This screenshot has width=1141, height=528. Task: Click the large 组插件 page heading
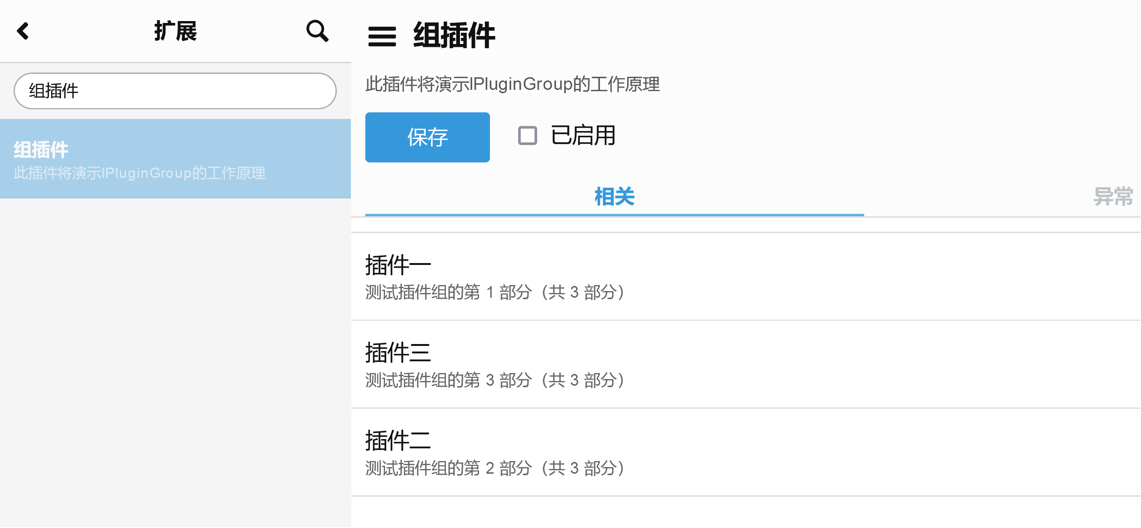454,36
